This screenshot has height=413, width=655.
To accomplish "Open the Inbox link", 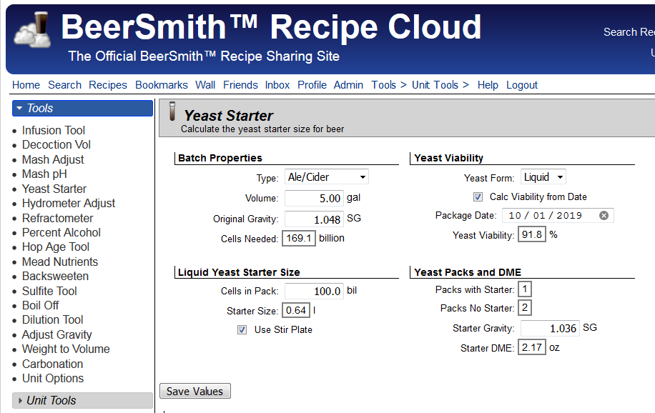I will click(x=277, y=85).
